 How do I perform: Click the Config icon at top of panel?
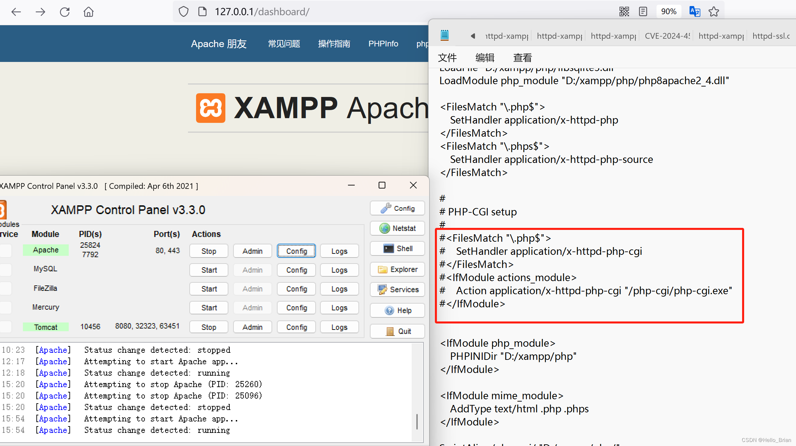pyautogui.click(x=397, y=209)
